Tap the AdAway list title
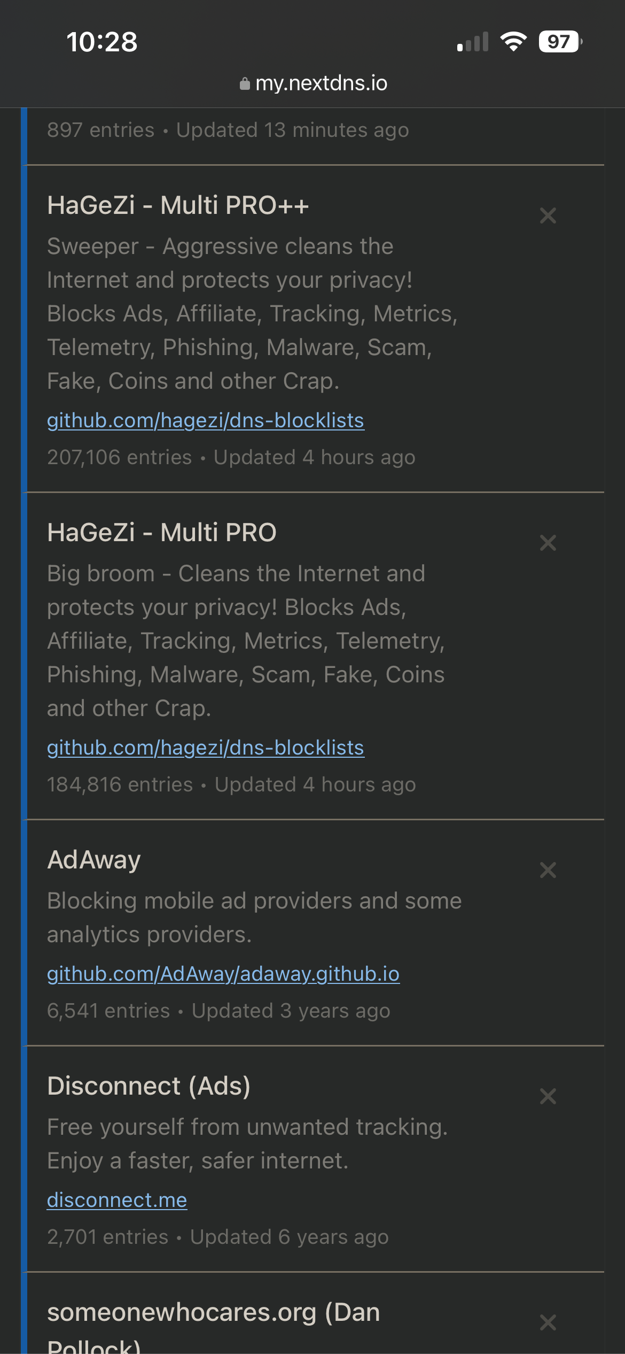This screenshot has width=625, height=1354. [94, 860]
